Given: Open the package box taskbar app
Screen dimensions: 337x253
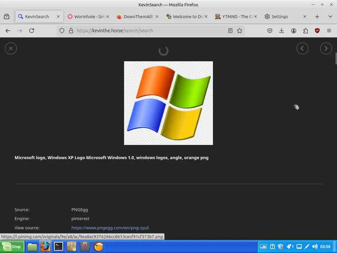Looking at the screenshot, I should coord(72,247).
